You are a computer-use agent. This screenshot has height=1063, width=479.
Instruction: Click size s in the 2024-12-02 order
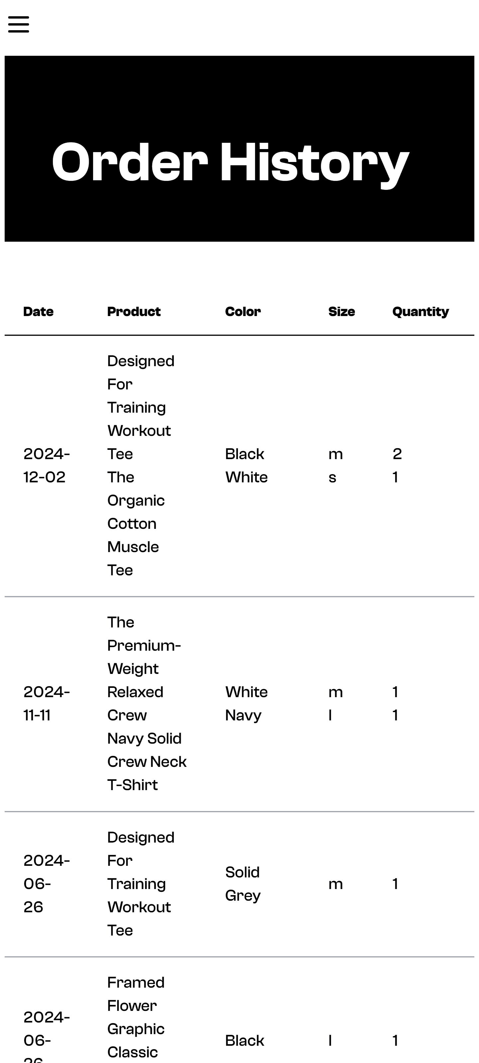pos(333,477)
